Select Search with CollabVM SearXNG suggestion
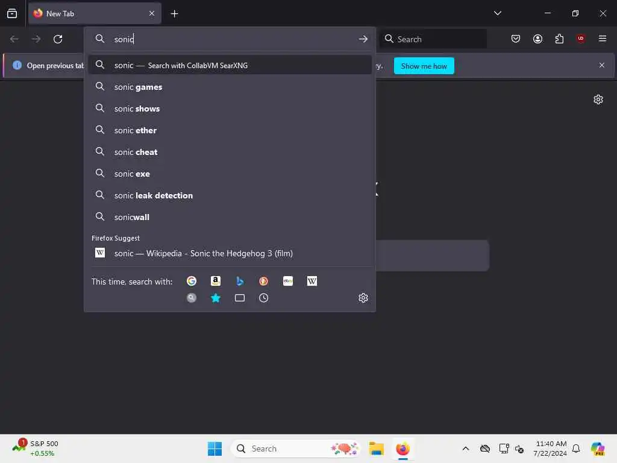The height and width of the screenshot is (463, 617). (230, 65)
